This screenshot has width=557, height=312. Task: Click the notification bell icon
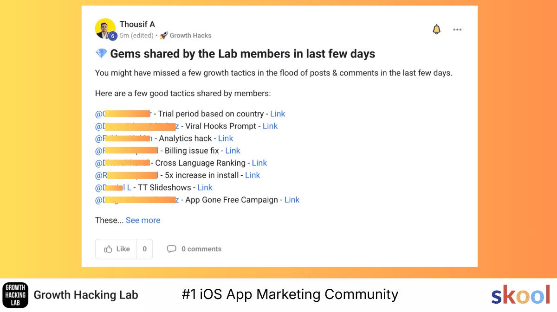pyautogui.click(x=436, y=30)
